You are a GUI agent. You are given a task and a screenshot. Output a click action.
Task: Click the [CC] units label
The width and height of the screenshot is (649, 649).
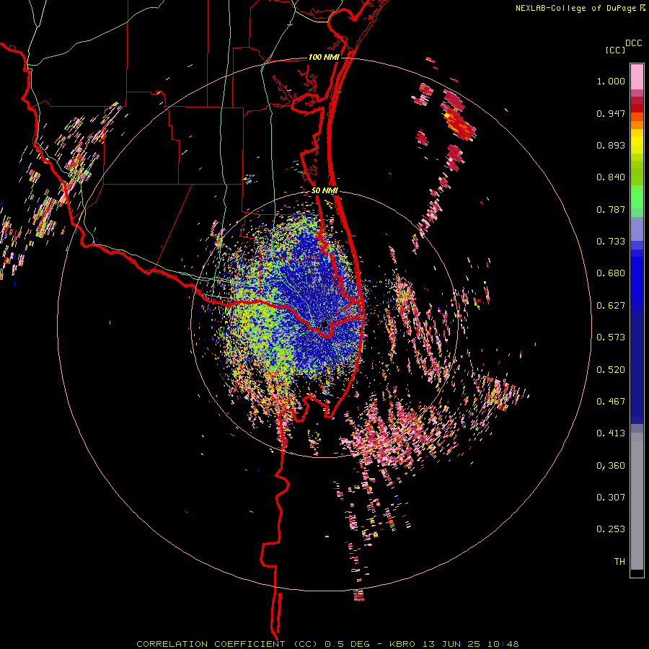coord(616,50)
